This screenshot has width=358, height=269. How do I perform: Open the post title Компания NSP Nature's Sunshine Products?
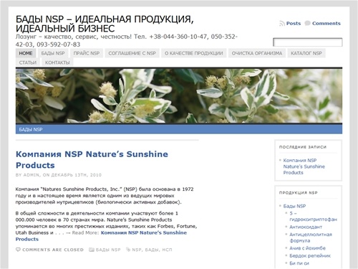pos(92,159)
